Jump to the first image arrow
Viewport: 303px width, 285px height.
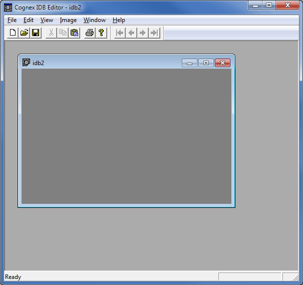pyautogui.click(x=120, y=33)
